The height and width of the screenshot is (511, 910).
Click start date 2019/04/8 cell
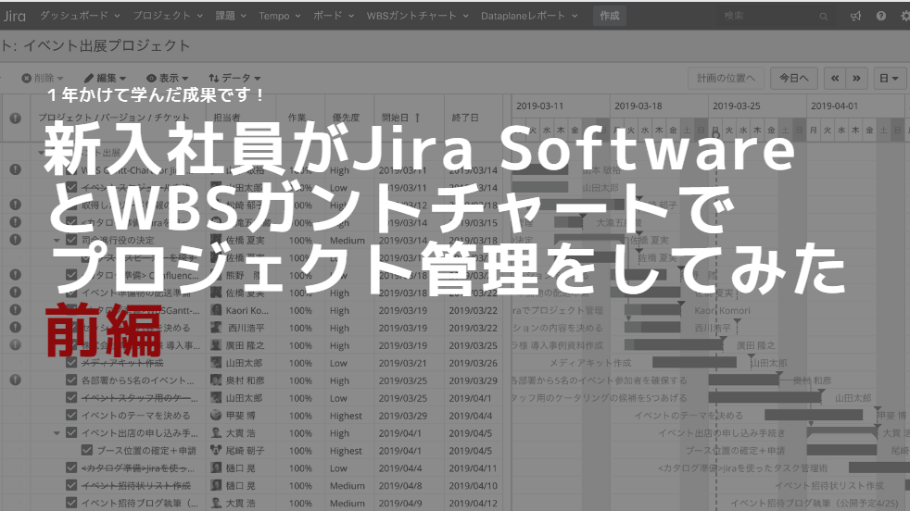pyautogui.click(x=400, y=485)
